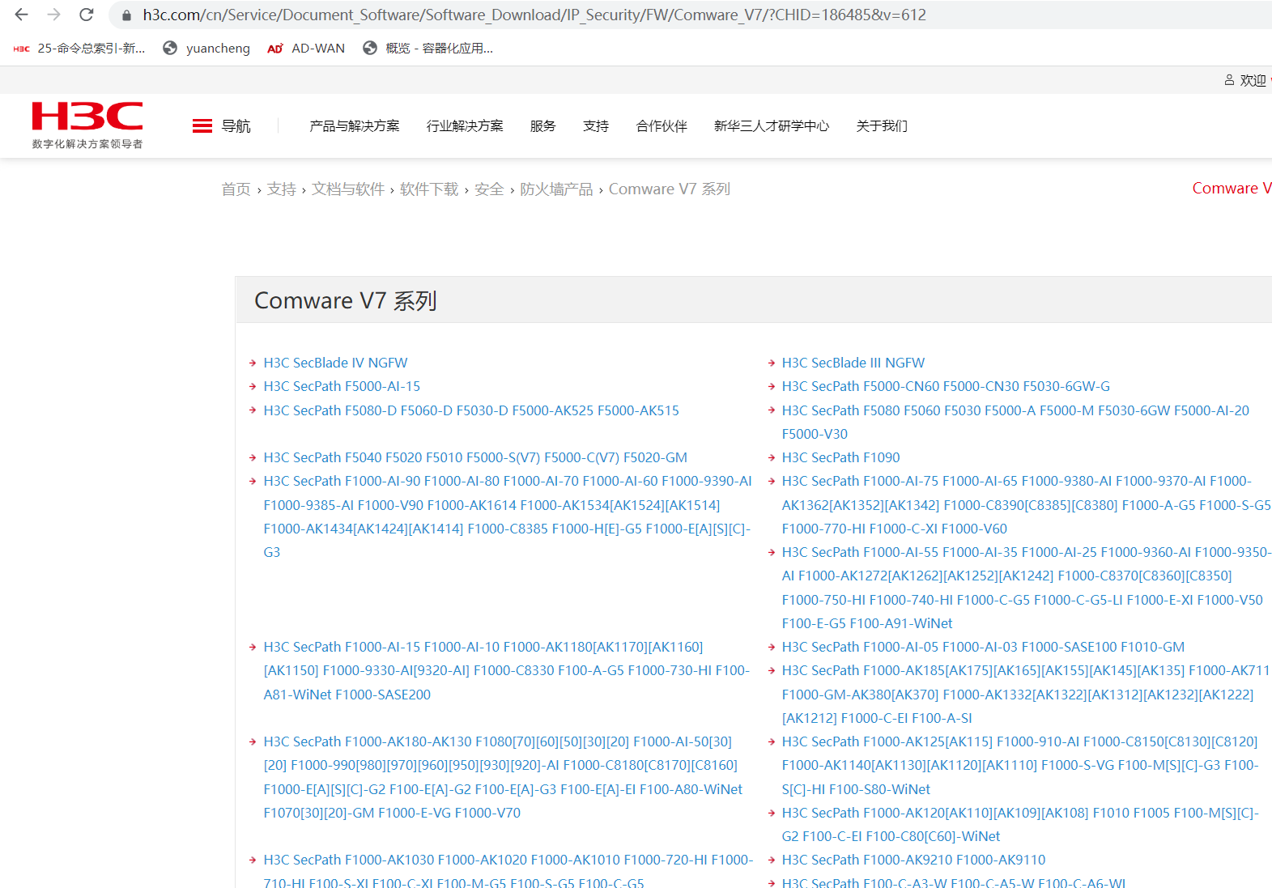The width and height of the screenshot is (1272, 888).
Task: Open the 概览 - 容器化应用 bookmark
Action: coord(428,49)
